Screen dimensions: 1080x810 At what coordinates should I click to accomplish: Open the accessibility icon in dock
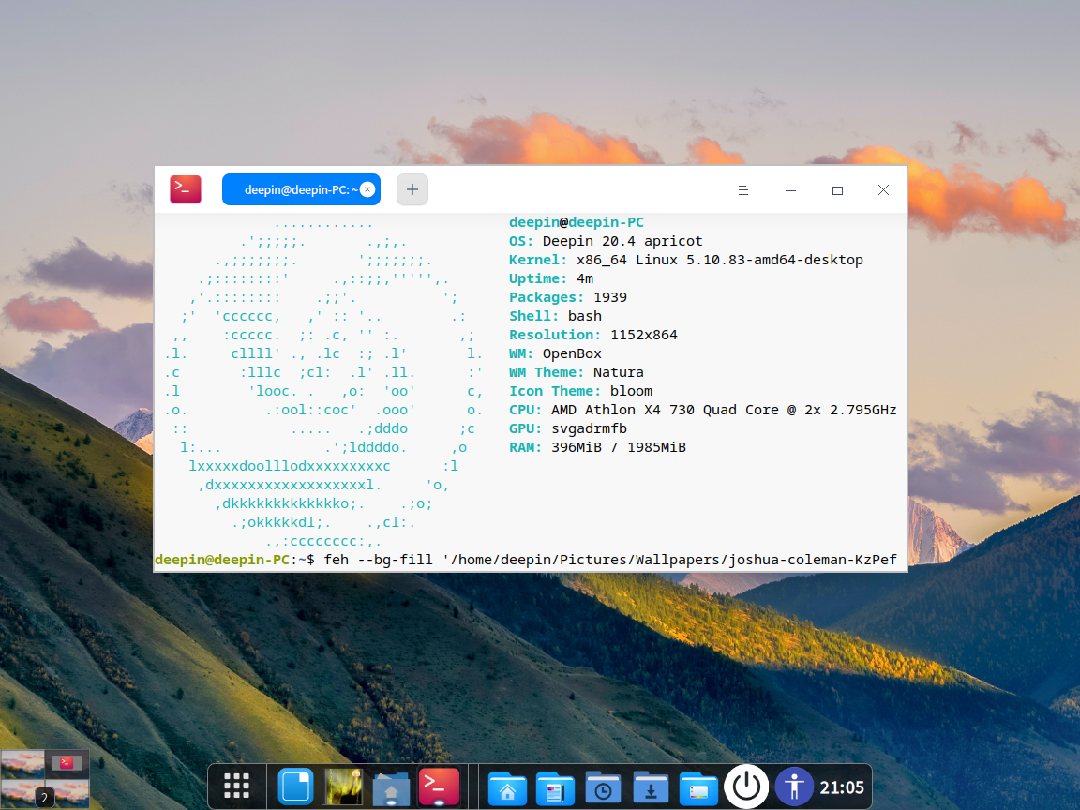click(794, 787)
